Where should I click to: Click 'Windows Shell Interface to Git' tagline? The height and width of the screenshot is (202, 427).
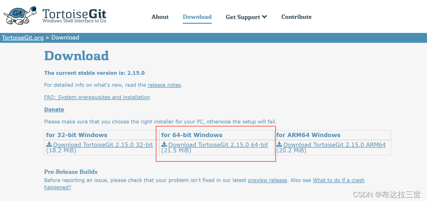[x=74, y=21]
